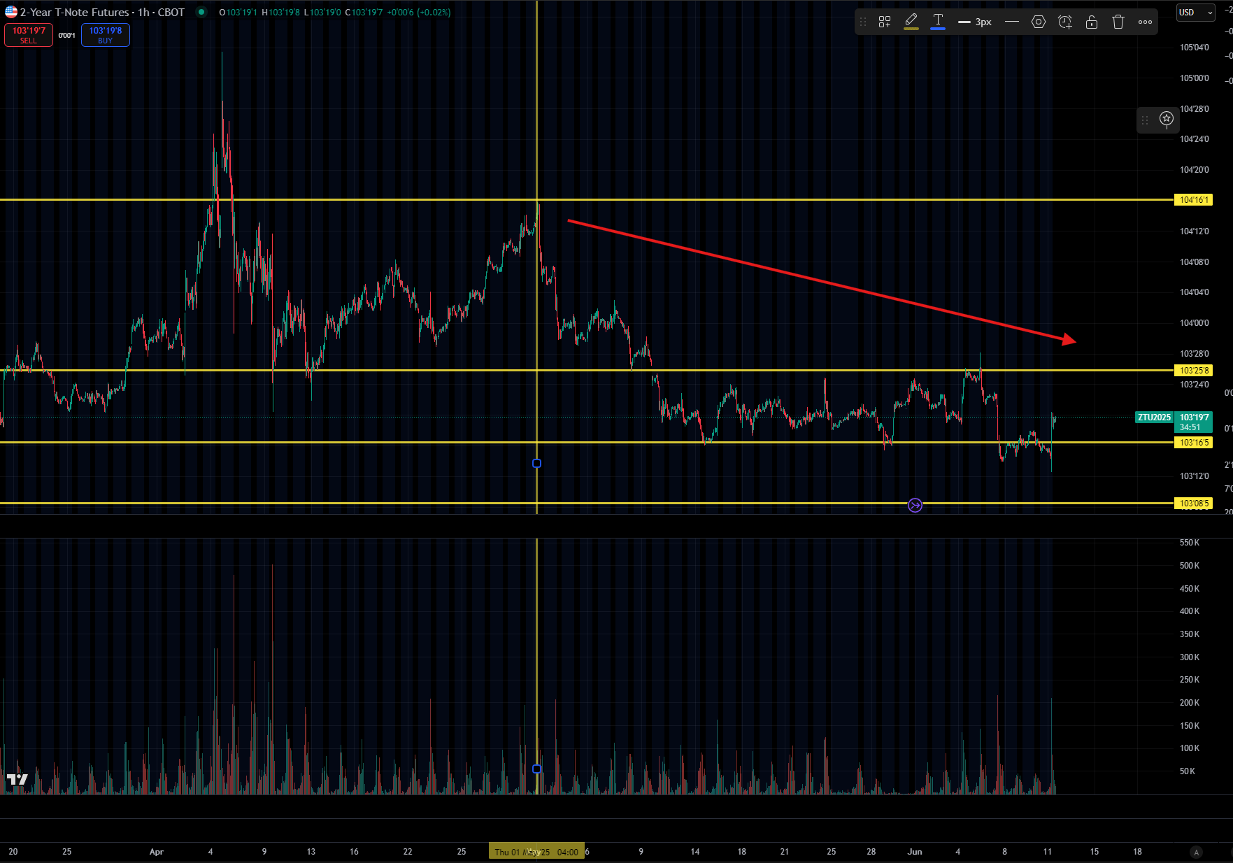The height and width of the screenshot is (863, 1233).
Task: Click the SELL 103'19'7 button
Action: tap(29, 35)
